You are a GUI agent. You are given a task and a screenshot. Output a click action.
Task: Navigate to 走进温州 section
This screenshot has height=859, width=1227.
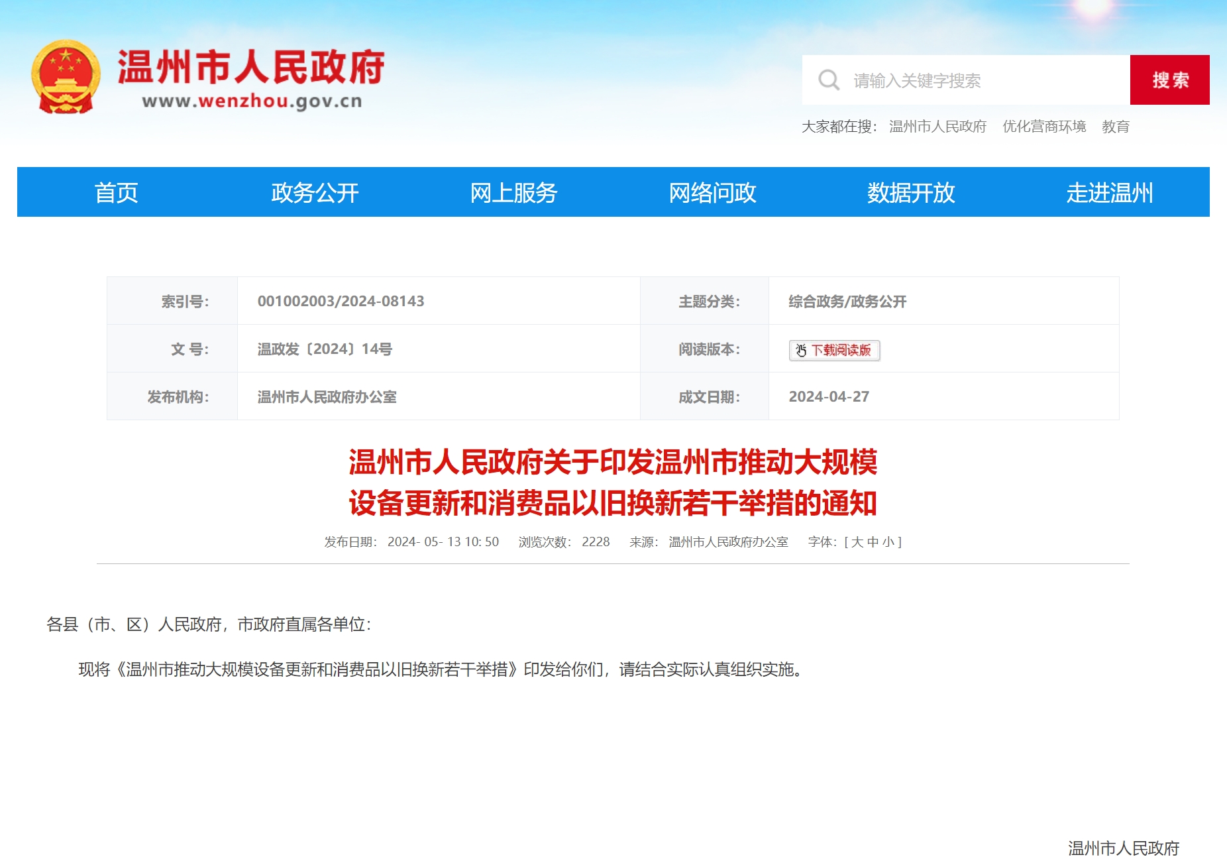click(1110, 192)
